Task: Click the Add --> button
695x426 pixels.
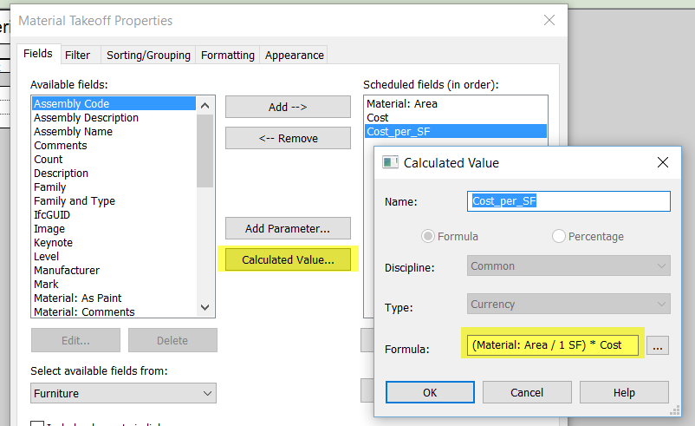Action: tap(288, 107)
